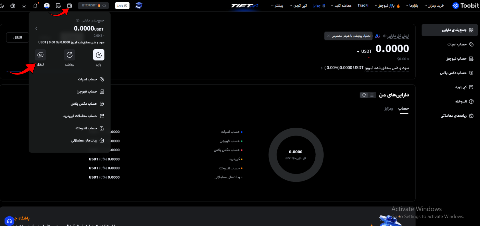Click the واریز deposit icon in wallet popup
This screenshot has width=480, height=226.
click(x=99, y=55)
